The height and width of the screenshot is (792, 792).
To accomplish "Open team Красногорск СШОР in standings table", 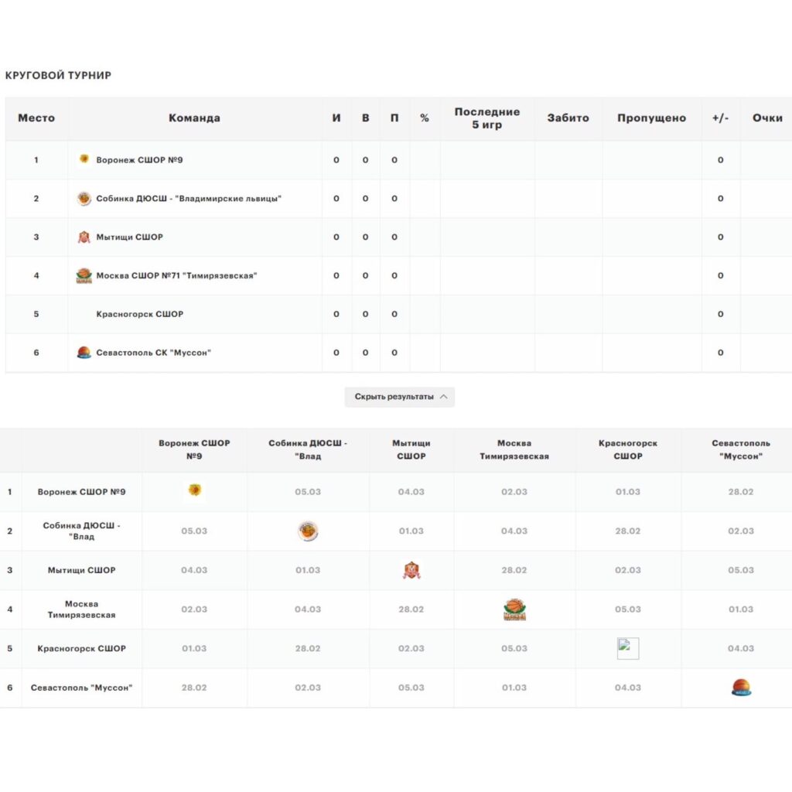I will click(139, 314).
